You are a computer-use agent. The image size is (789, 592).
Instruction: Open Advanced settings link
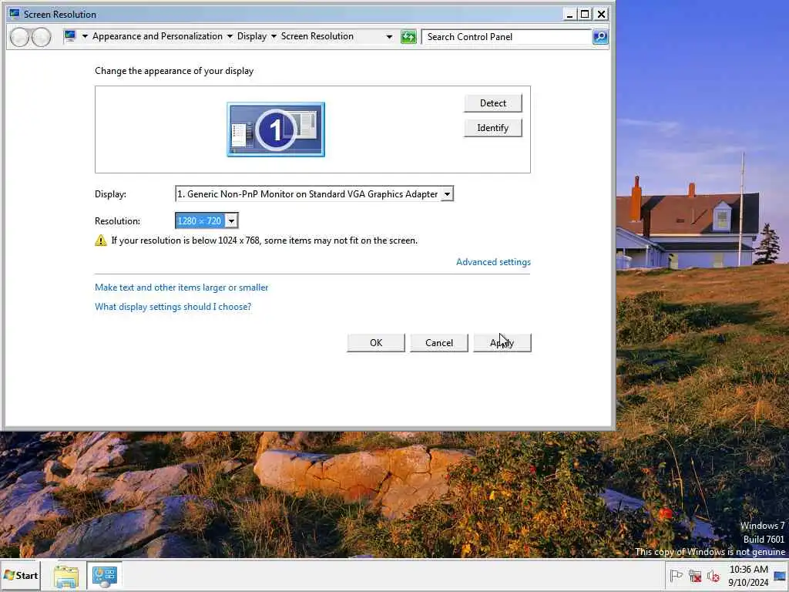click(493, 262)
